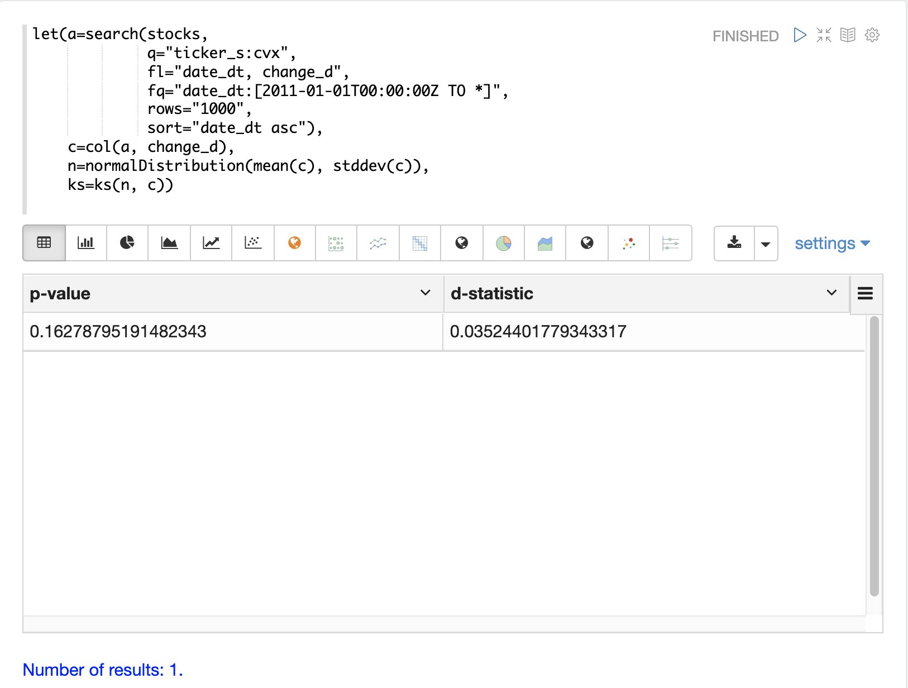The width and height of the screenshot is (908, 688).
Task: Open the download format dropdown caret
Action: tap(766, 244)
